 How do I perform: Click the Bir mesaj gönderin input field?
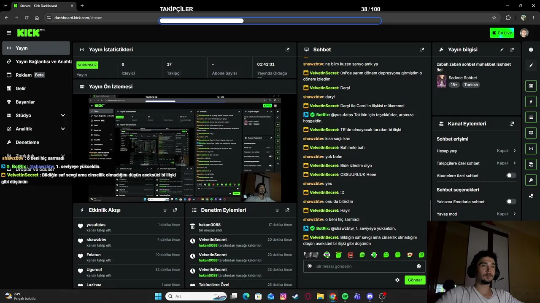364,266
